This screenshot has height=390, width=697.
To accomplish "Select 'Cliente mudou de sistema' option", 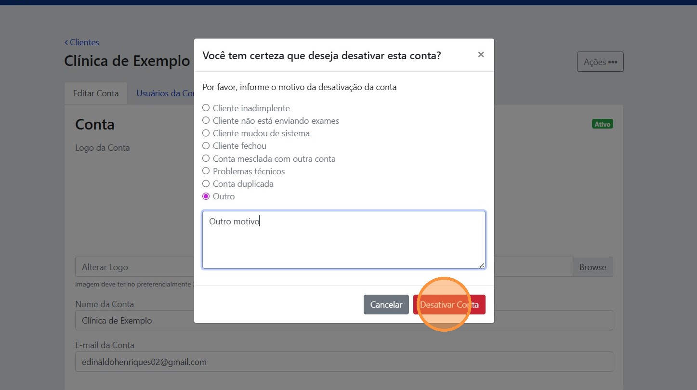I will pyautogui.click(x=206, y=133).
